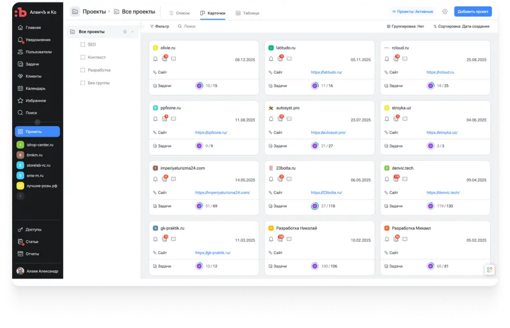The width and height of the screenshot is (510, 328).
Task: Select the SEO group
Action: pyautogui.click(x=88, y=44)
